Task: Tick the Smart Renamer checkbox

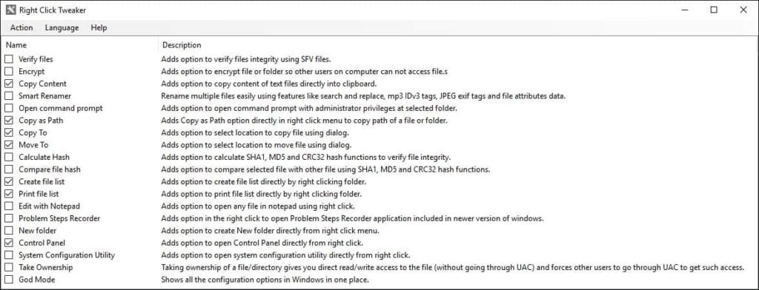Action: tap(9, 96)
